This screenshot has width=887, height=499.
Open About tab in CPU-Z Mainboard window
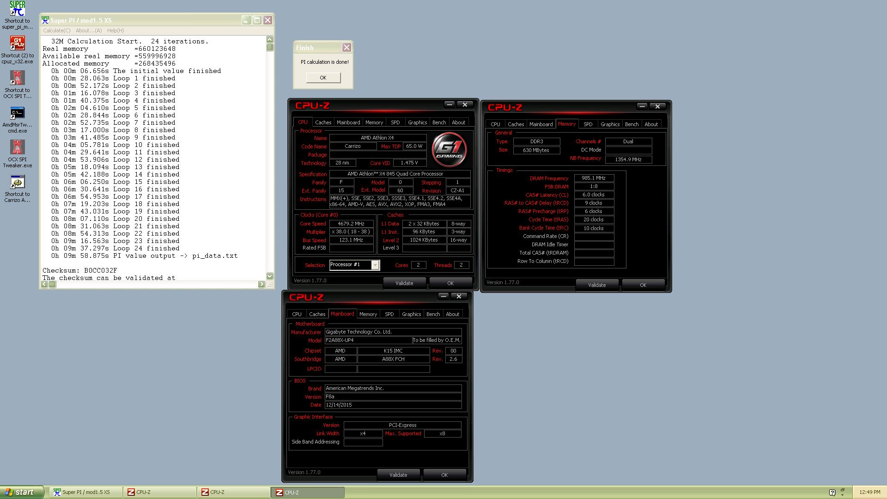click(x=453, y=314)
